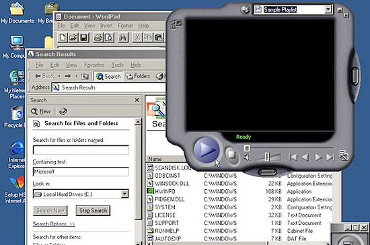
Task: Skip to next track in media player
Action: (x=330, y=157)
